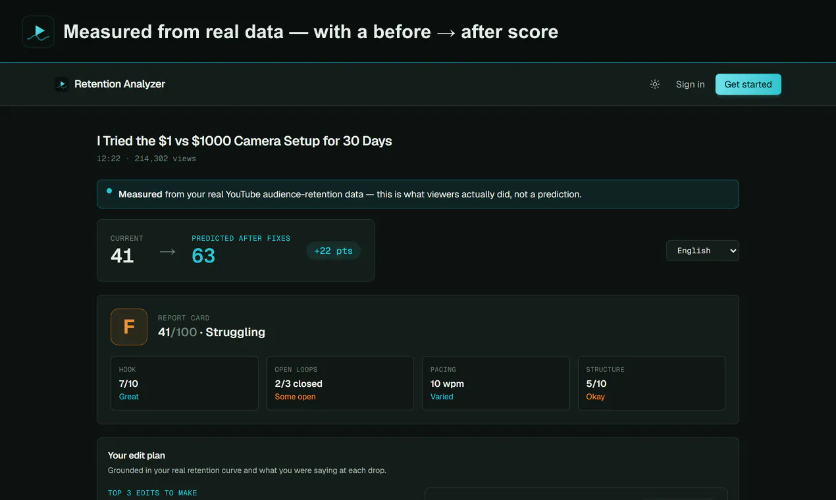Click the video title about $1 vs $1000 camera
This screenshot has height=500, width=836.
pyautogui.click(x=244, y=141)
